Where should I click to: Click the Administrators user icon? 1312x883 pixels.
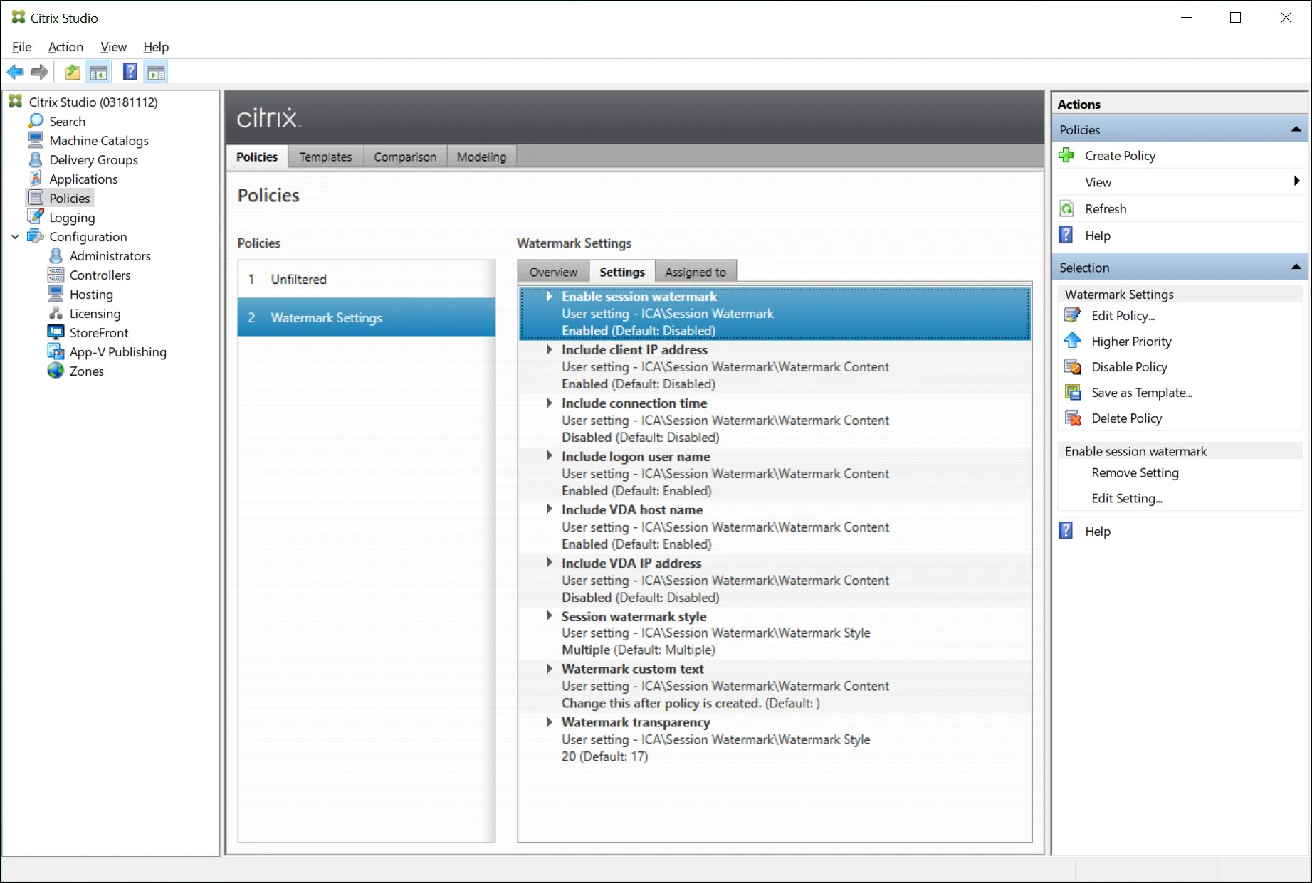point(56,255)
